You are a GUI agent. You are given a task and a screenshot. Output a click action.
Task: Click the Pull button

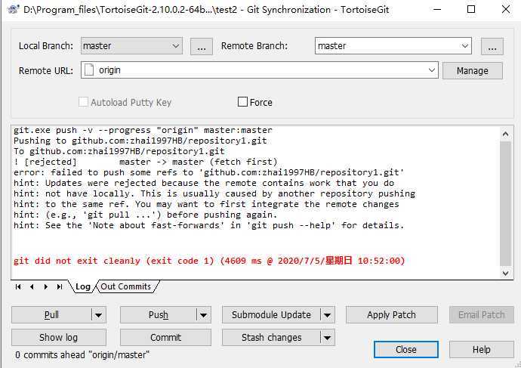pos(51,315)
